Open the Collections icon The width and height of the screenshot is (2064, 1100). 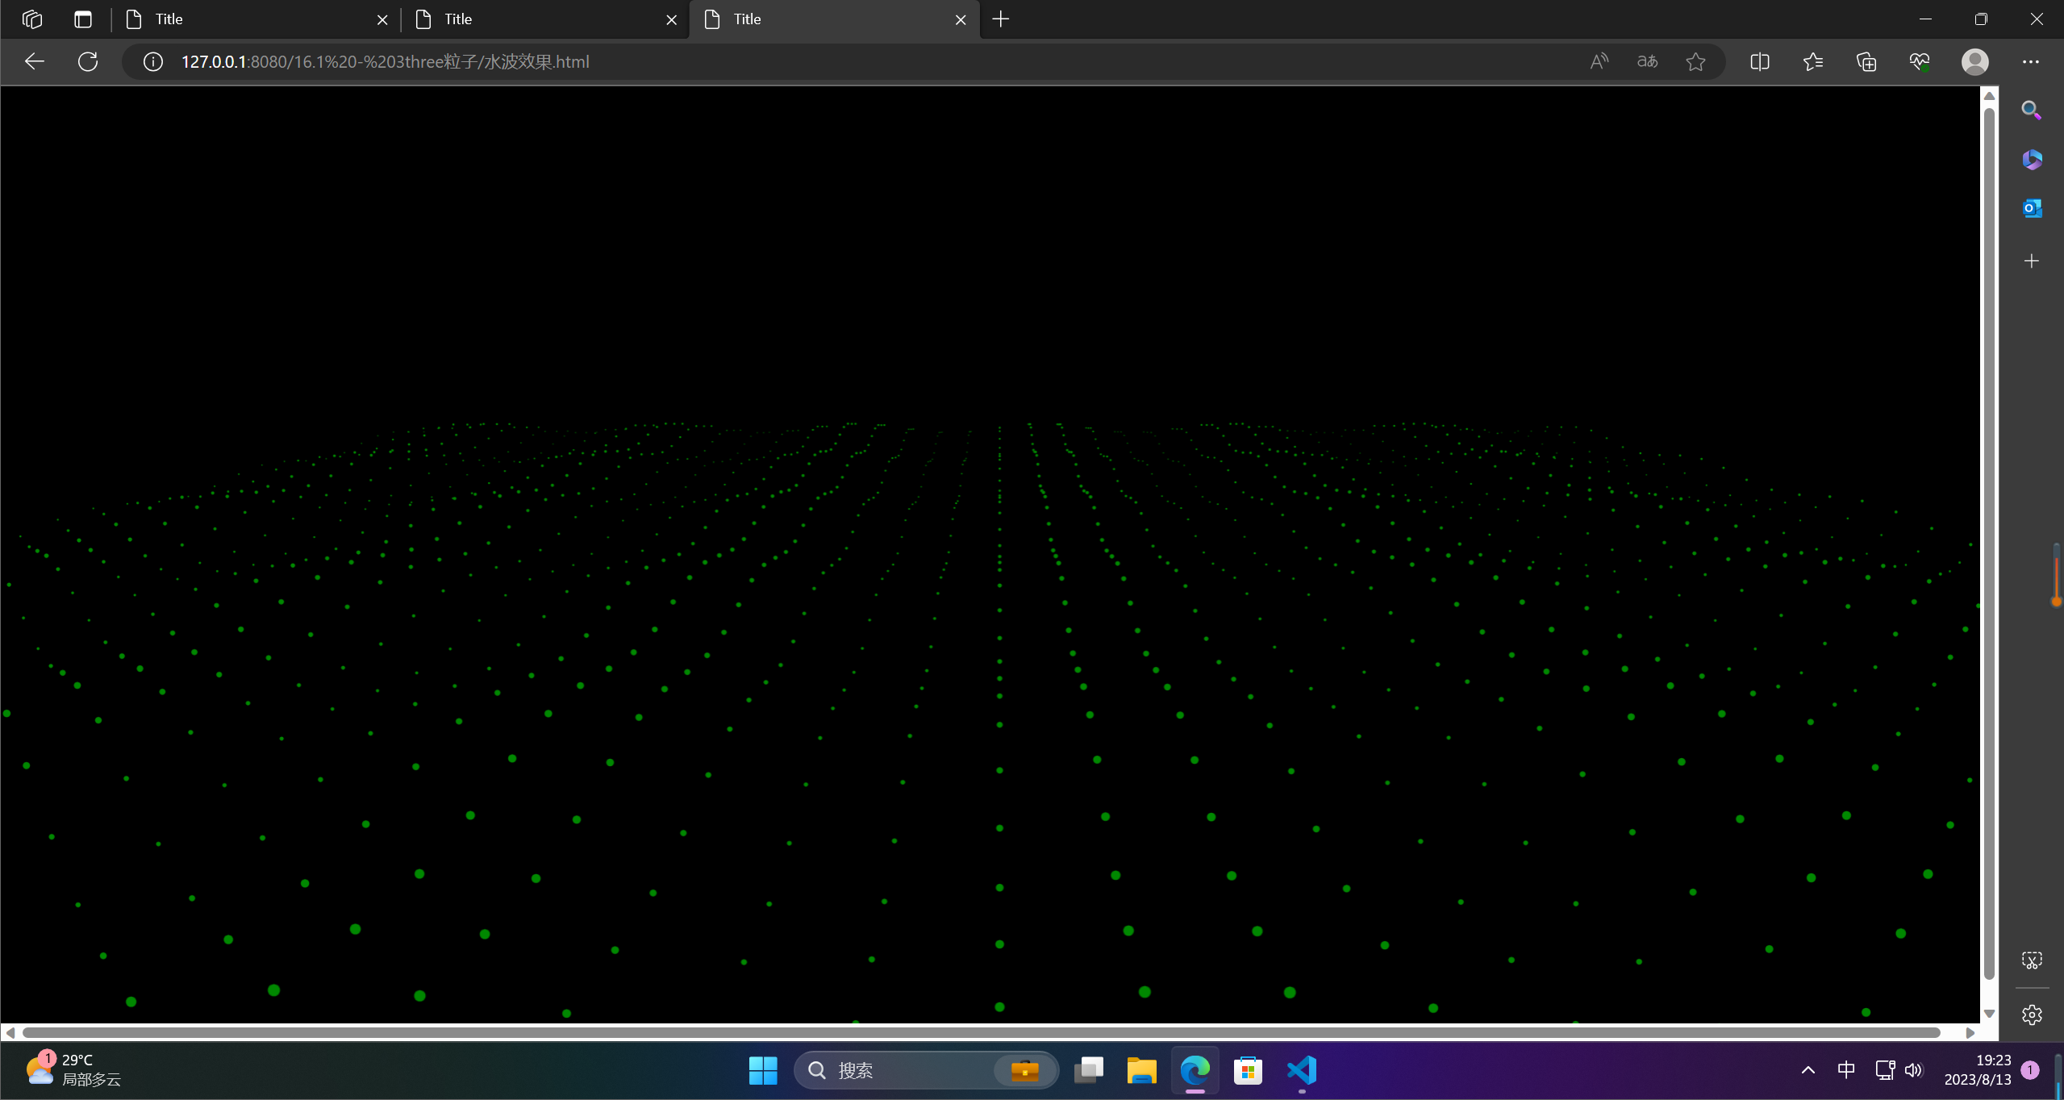[x=1866, y=62]
